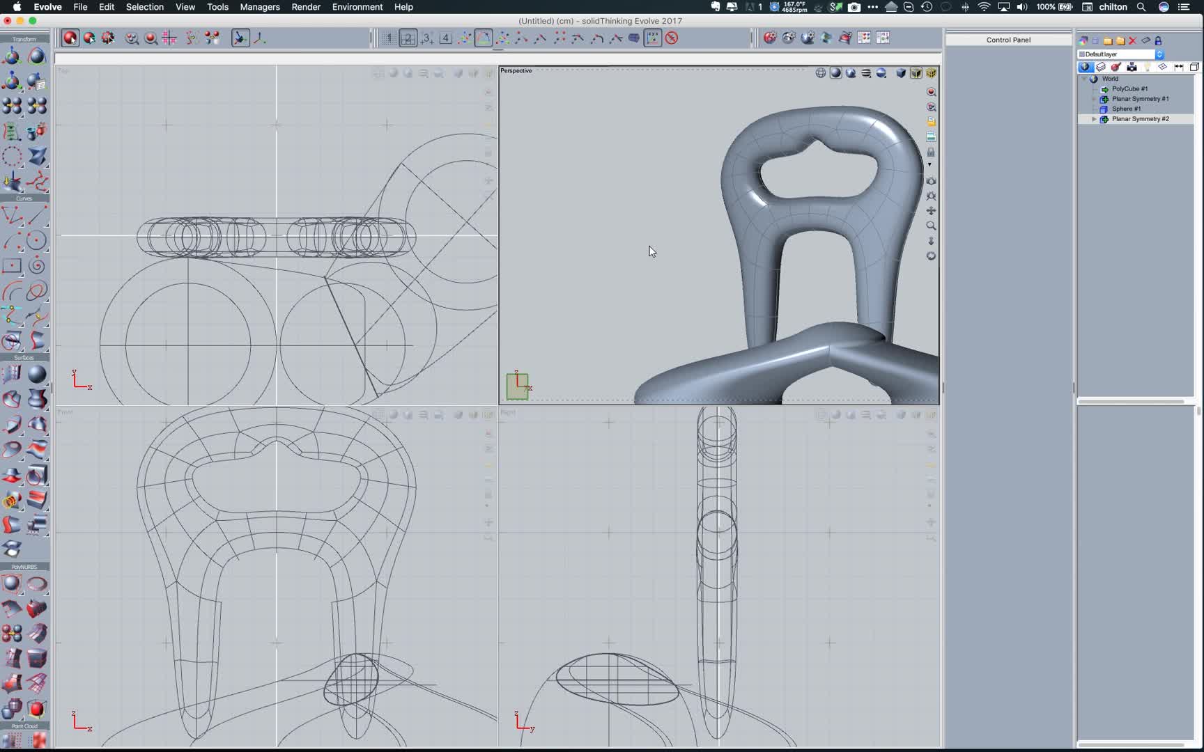Image resolution: width=1204 pixels, height=752 pixels.
Task: Collapse the World tree node
Action: click(x=1084, y=79)
